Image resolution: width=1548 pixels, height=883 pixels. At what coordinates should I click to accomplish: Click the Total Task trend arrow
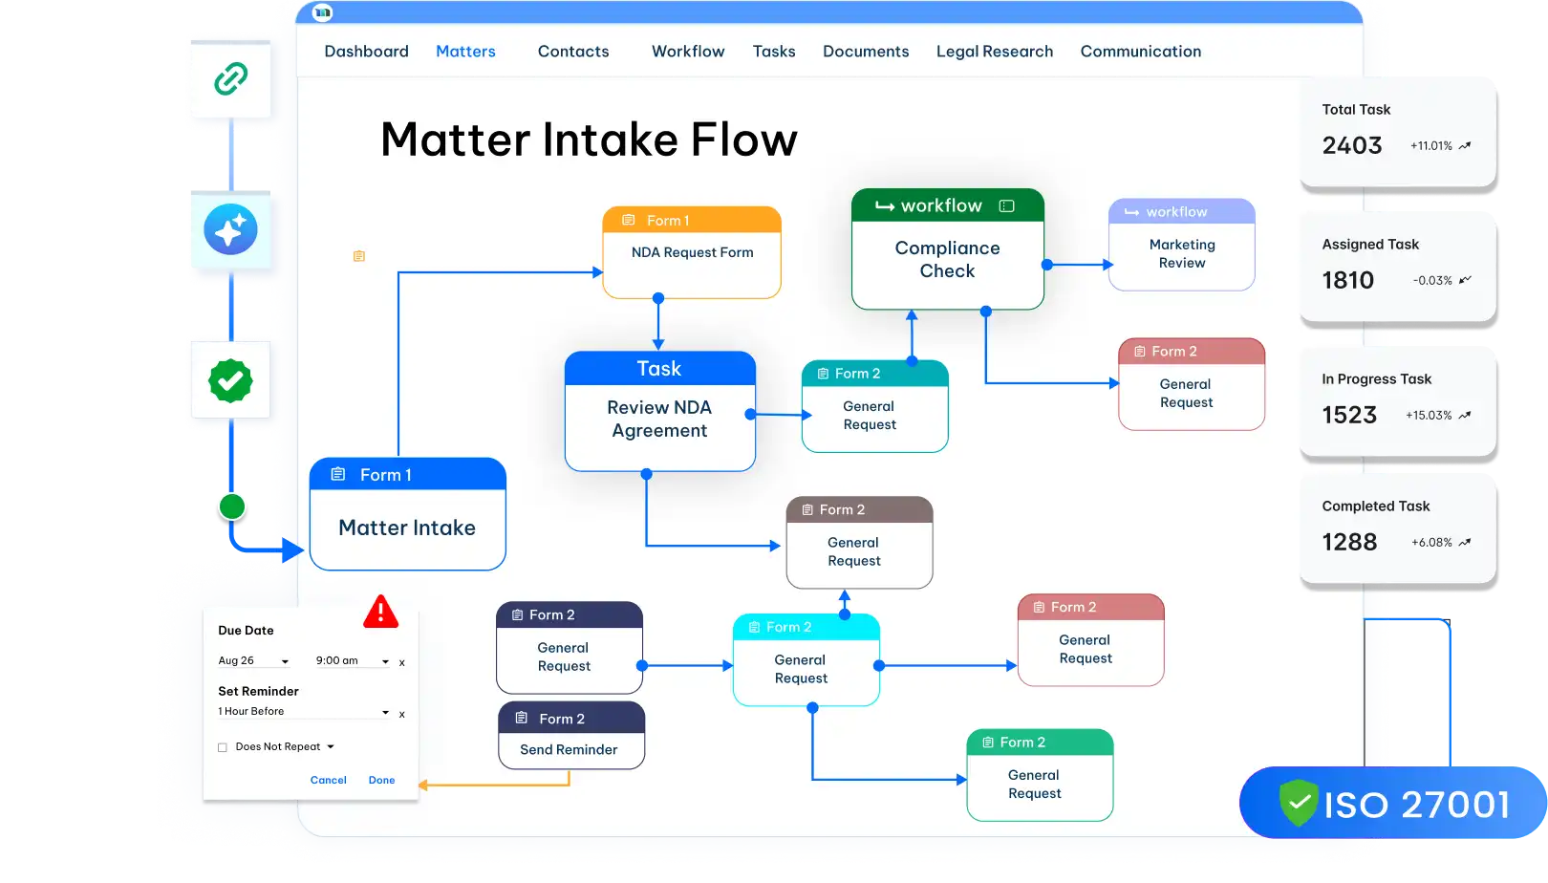(x=1465, y=146)
